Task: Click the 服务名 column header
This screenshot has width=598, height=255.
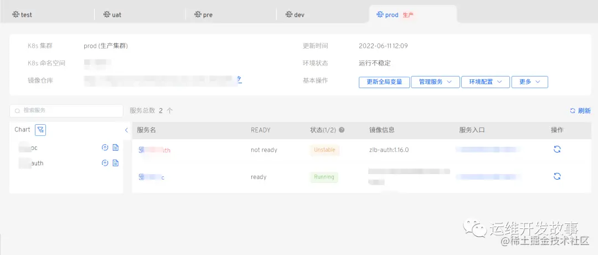Action: [146, 130]
